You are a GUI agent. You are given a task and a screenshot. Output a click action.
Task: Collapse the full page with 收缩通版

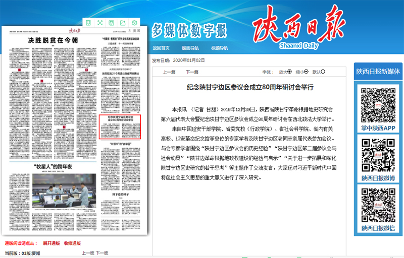[x=72, y=243]
